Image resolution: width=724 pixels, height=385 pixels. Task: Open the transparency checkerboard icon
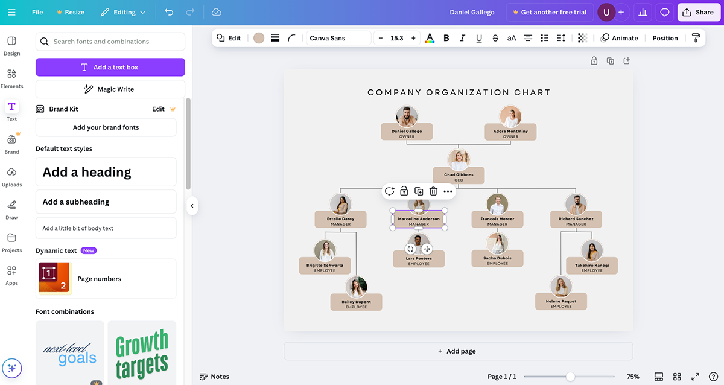(582, 38)
